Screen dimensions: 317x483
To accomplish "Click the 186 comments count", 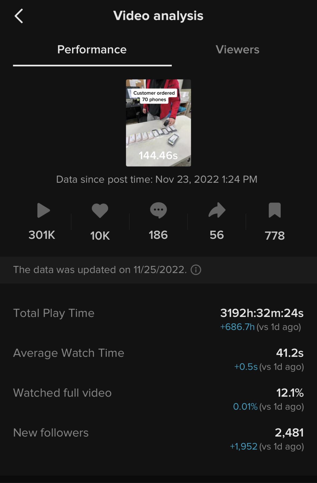I will point(158,235).
